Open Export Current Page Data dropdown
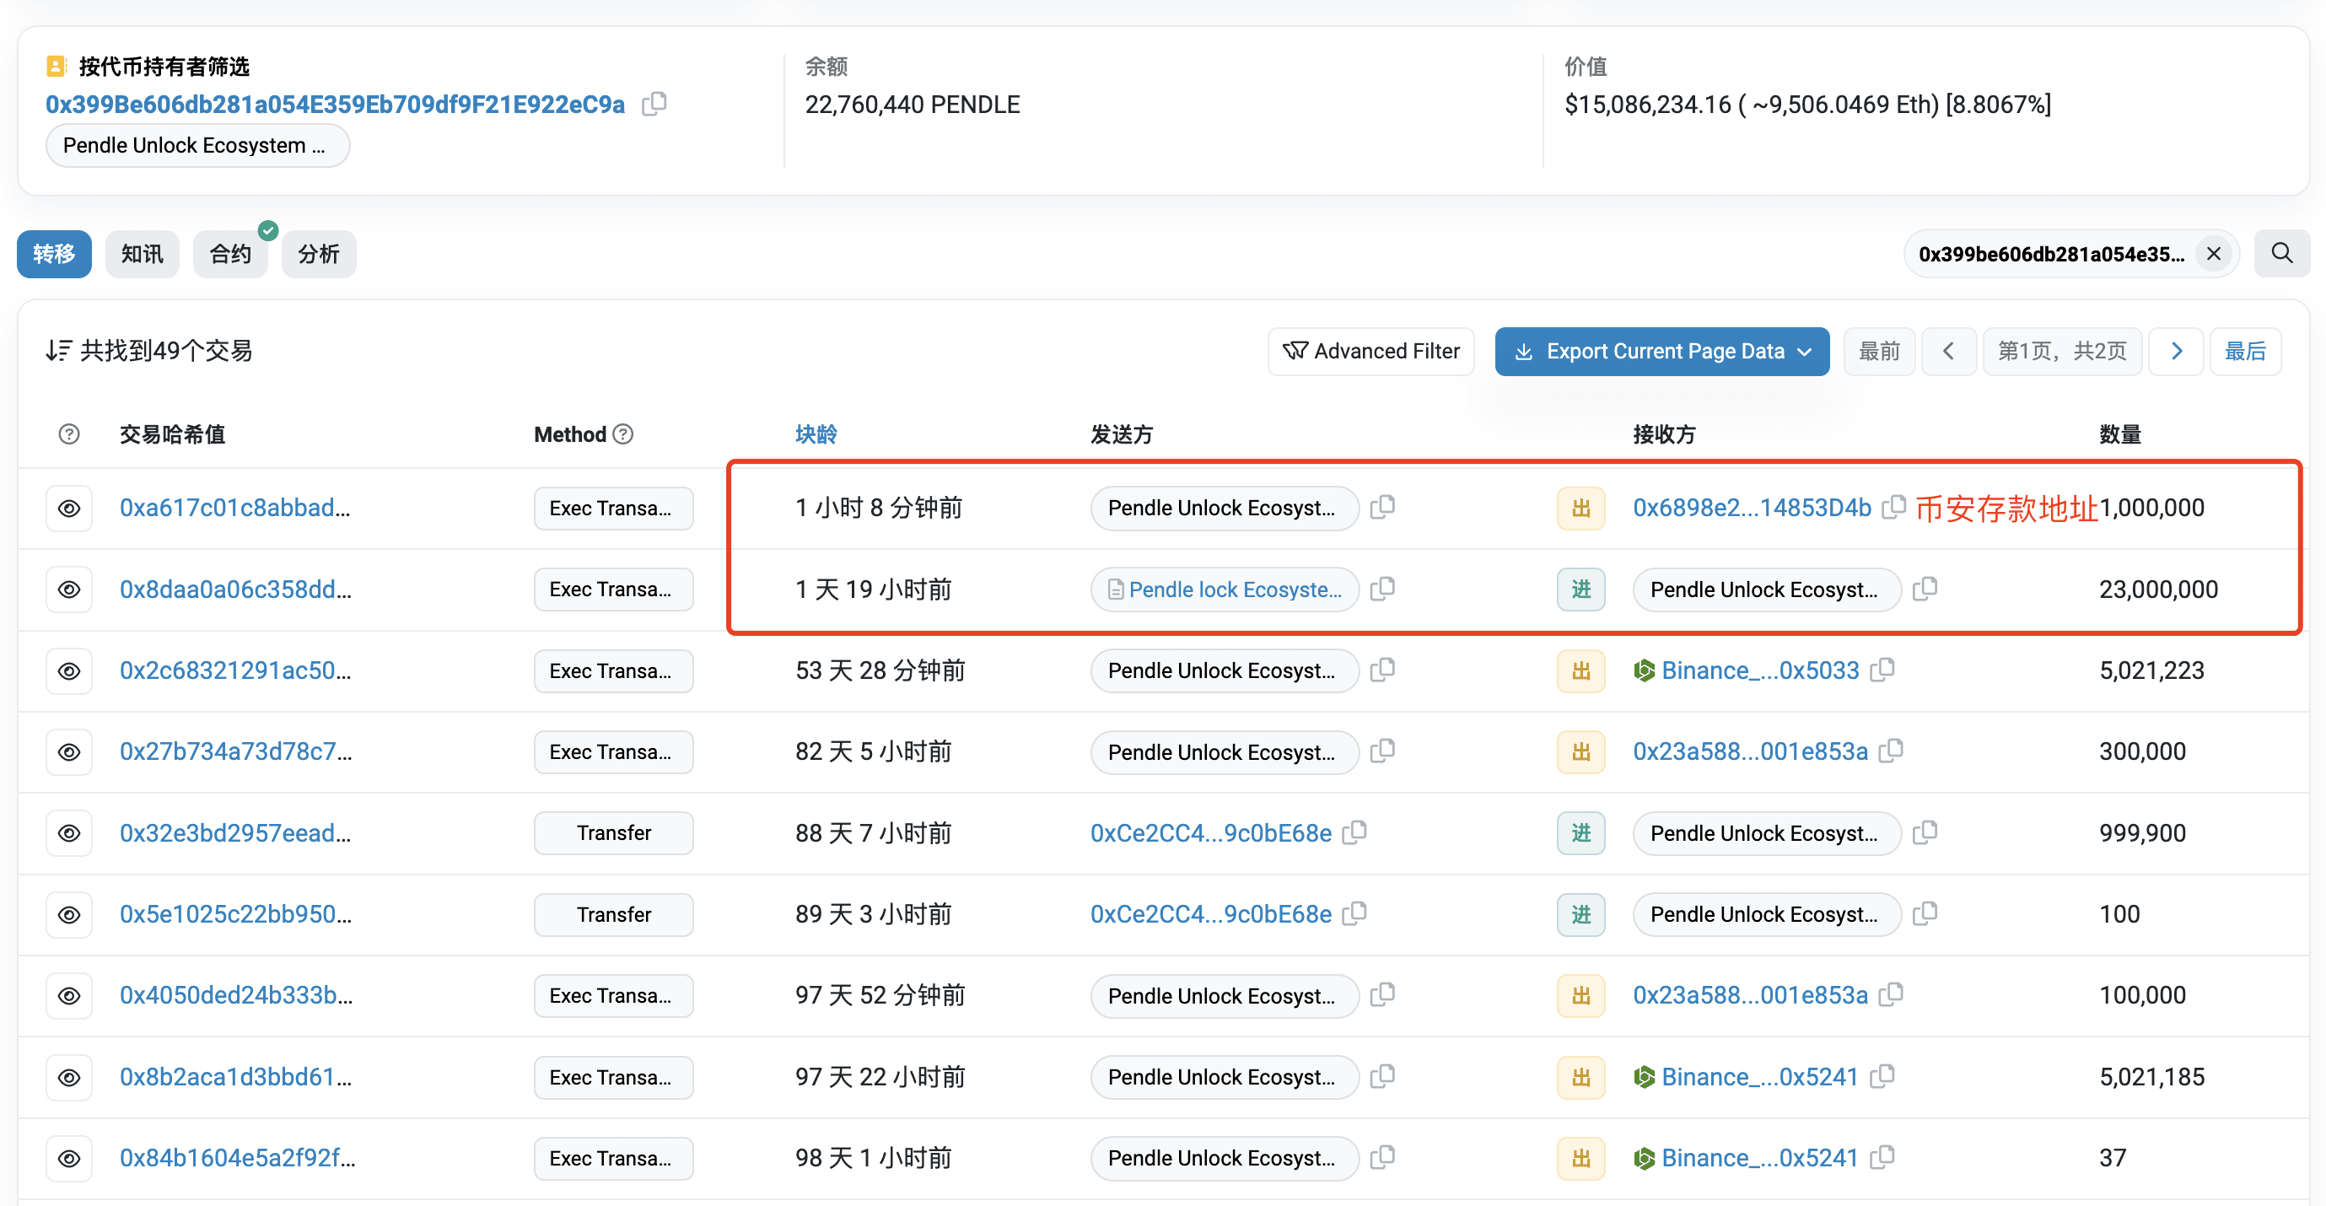 tap(1662, 351)
